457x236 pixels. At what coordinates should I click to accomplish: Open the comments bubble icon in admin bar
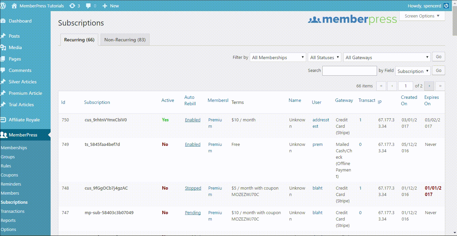[x=88, y=6]
